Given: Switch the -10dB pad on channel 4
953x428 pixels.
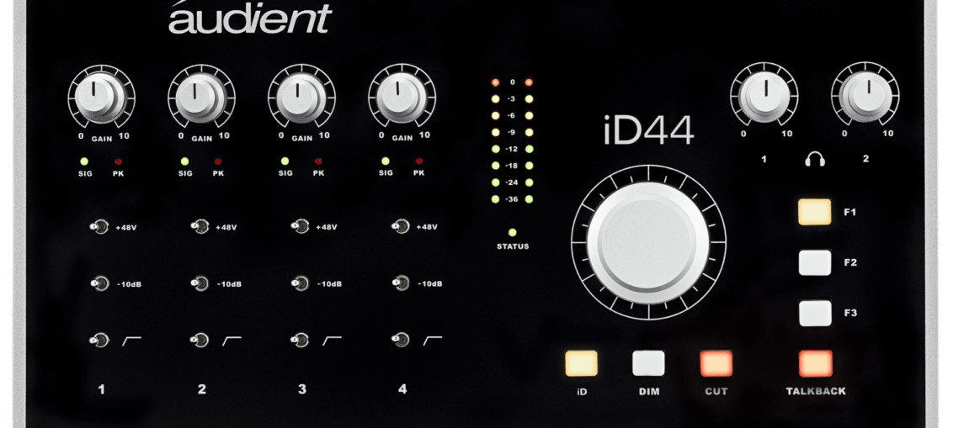Looking at the screenshot, I should point(402,283).
